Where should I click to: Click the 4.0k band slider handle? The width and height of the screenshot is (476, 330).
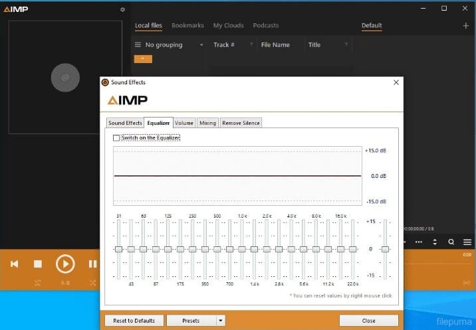(291, 249)
